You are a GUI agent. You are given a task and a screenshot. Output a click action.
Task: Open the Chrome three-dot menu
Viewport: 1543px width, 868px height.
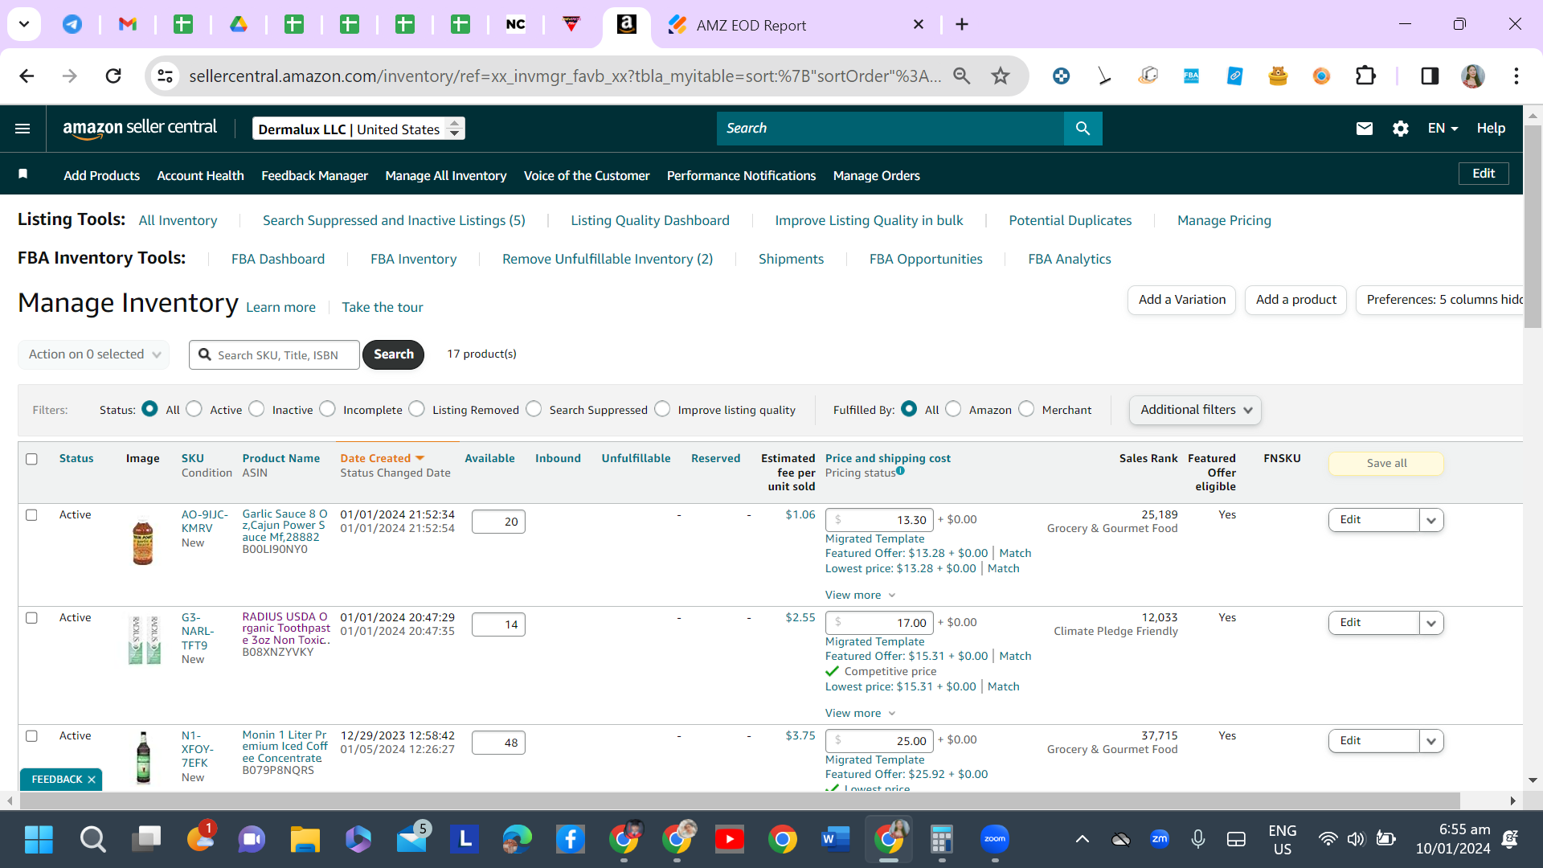tap(1516, 76)
